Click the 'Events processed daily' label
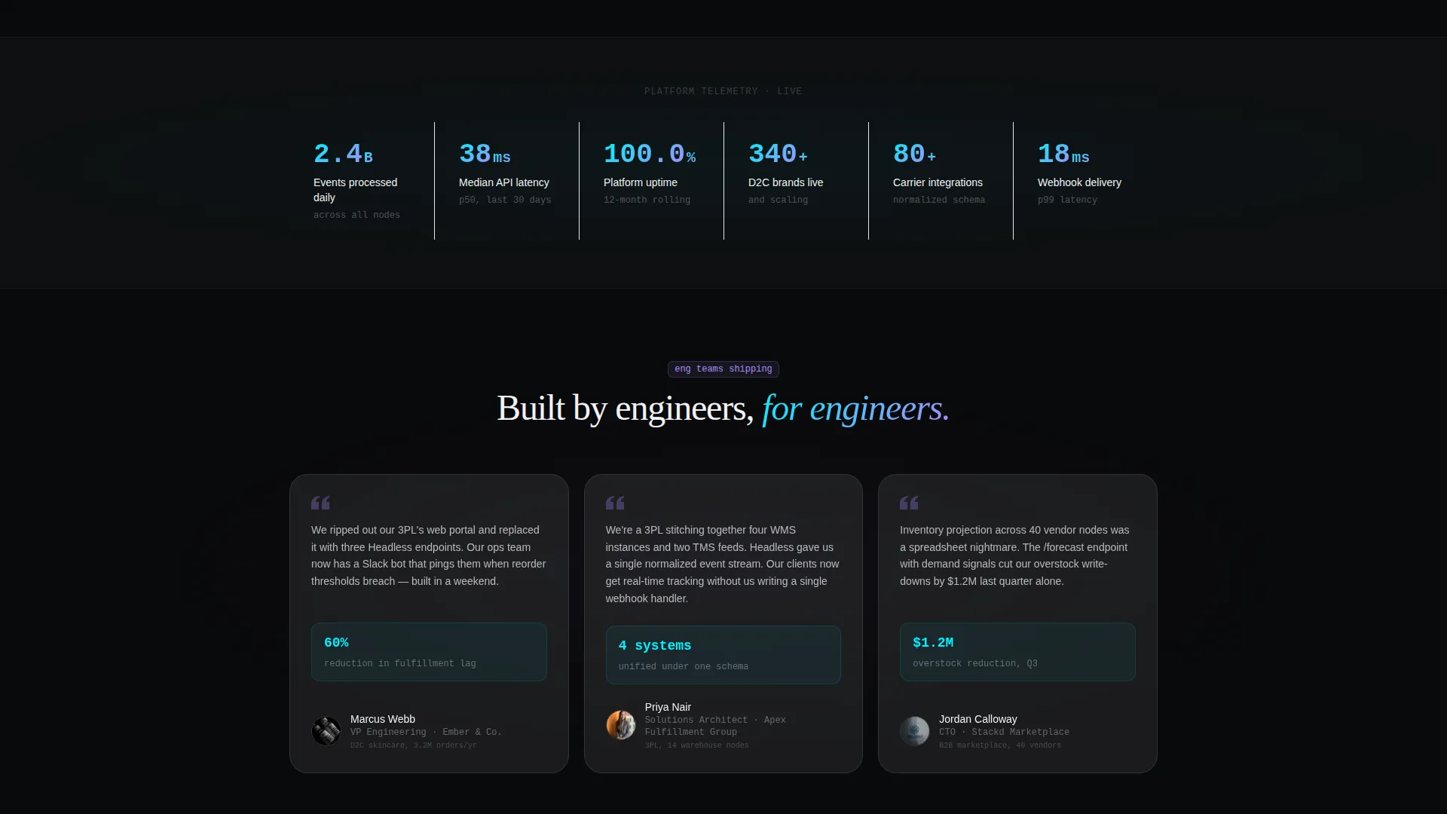The width and height of the screenshot is (1447, 814). tap(356, 190)
